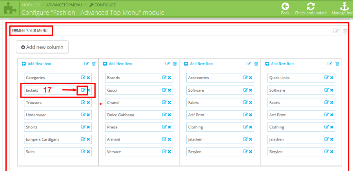353x171 pixels.
Task: Edit Clothing in Quick Links column
Action: (x=326, y=127)
